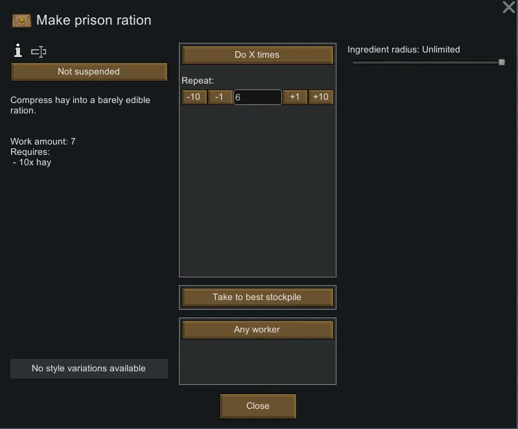Decrease repeat count by 1
This screenshot has height=429, width=518.
[220, 97]
